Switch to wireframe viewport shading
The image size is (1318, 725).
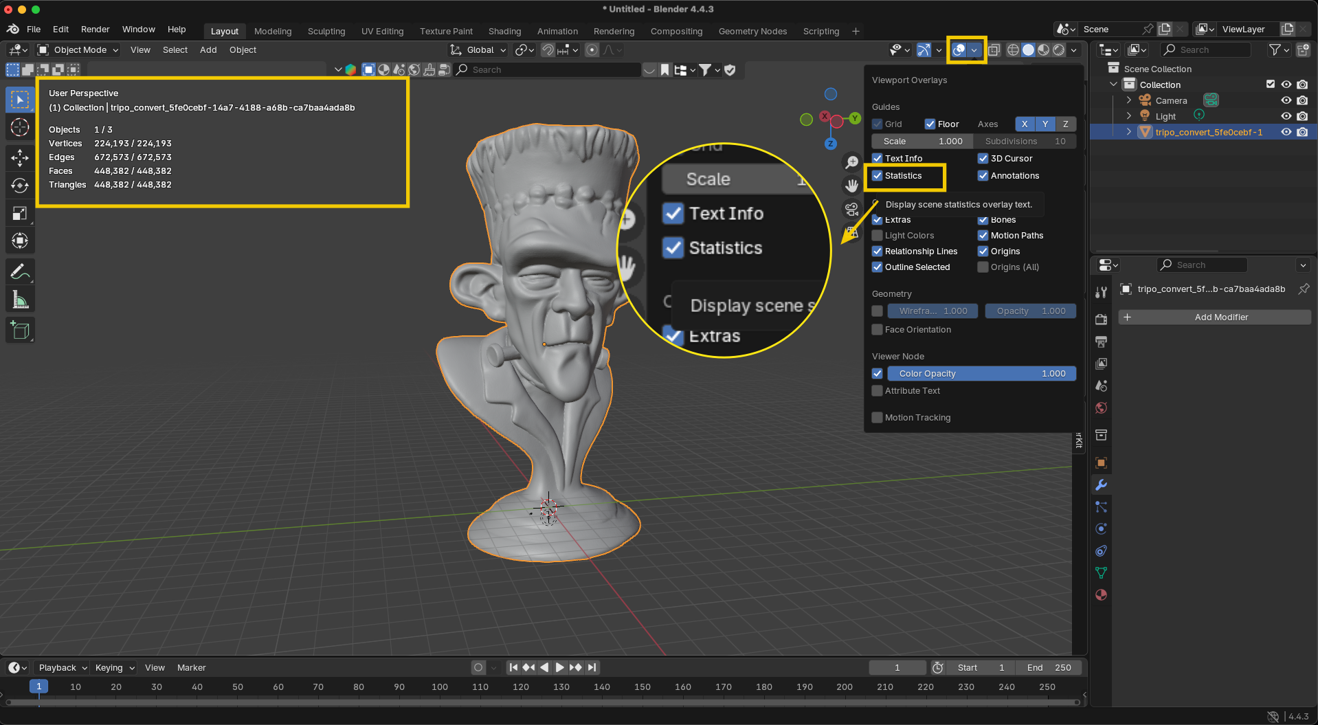pyautogui.click(x=1013, y=49)
